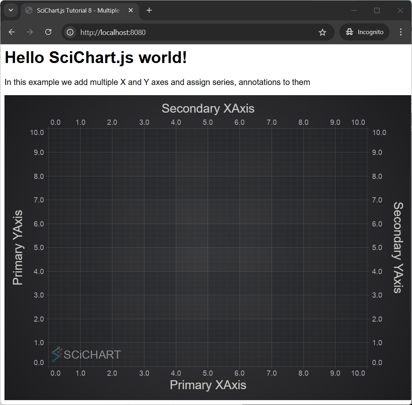Open a new tab with plus button
This screenshot has width=412, height=405.
click(x=149, y=11)
